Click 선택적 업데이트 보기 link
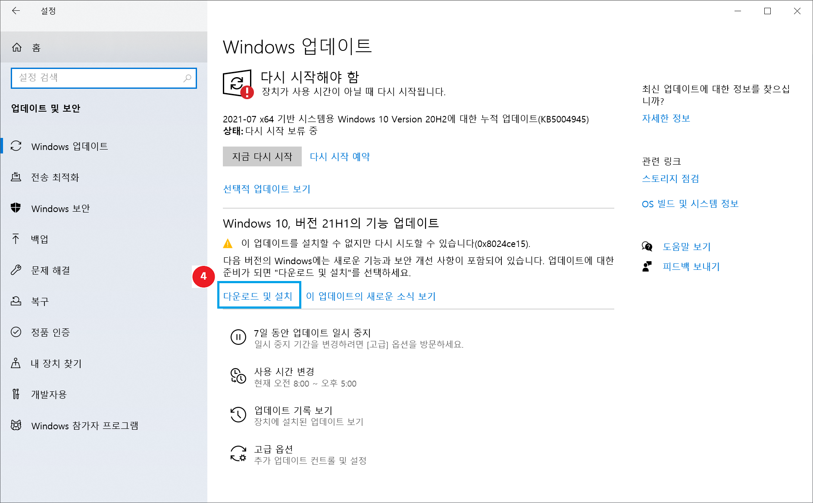 [266, 189]
